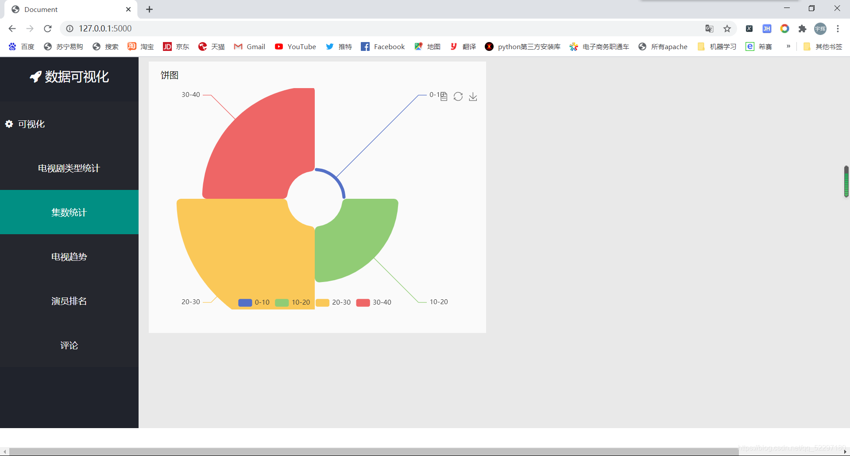850x456 pixels.
Task: Save chart as image download icon
Action: (x=473, y=97)
